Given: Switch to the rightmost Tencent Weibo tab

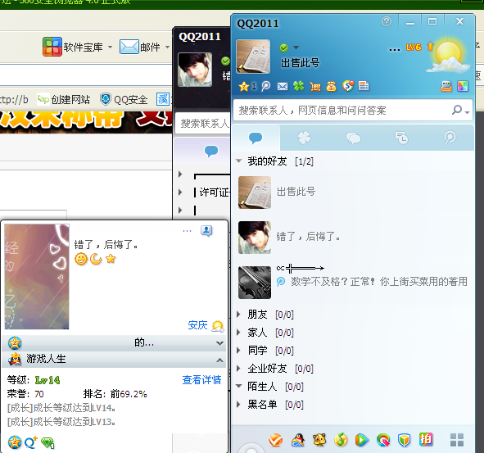Looking at the screenshot, I should [x=450, y=138].
